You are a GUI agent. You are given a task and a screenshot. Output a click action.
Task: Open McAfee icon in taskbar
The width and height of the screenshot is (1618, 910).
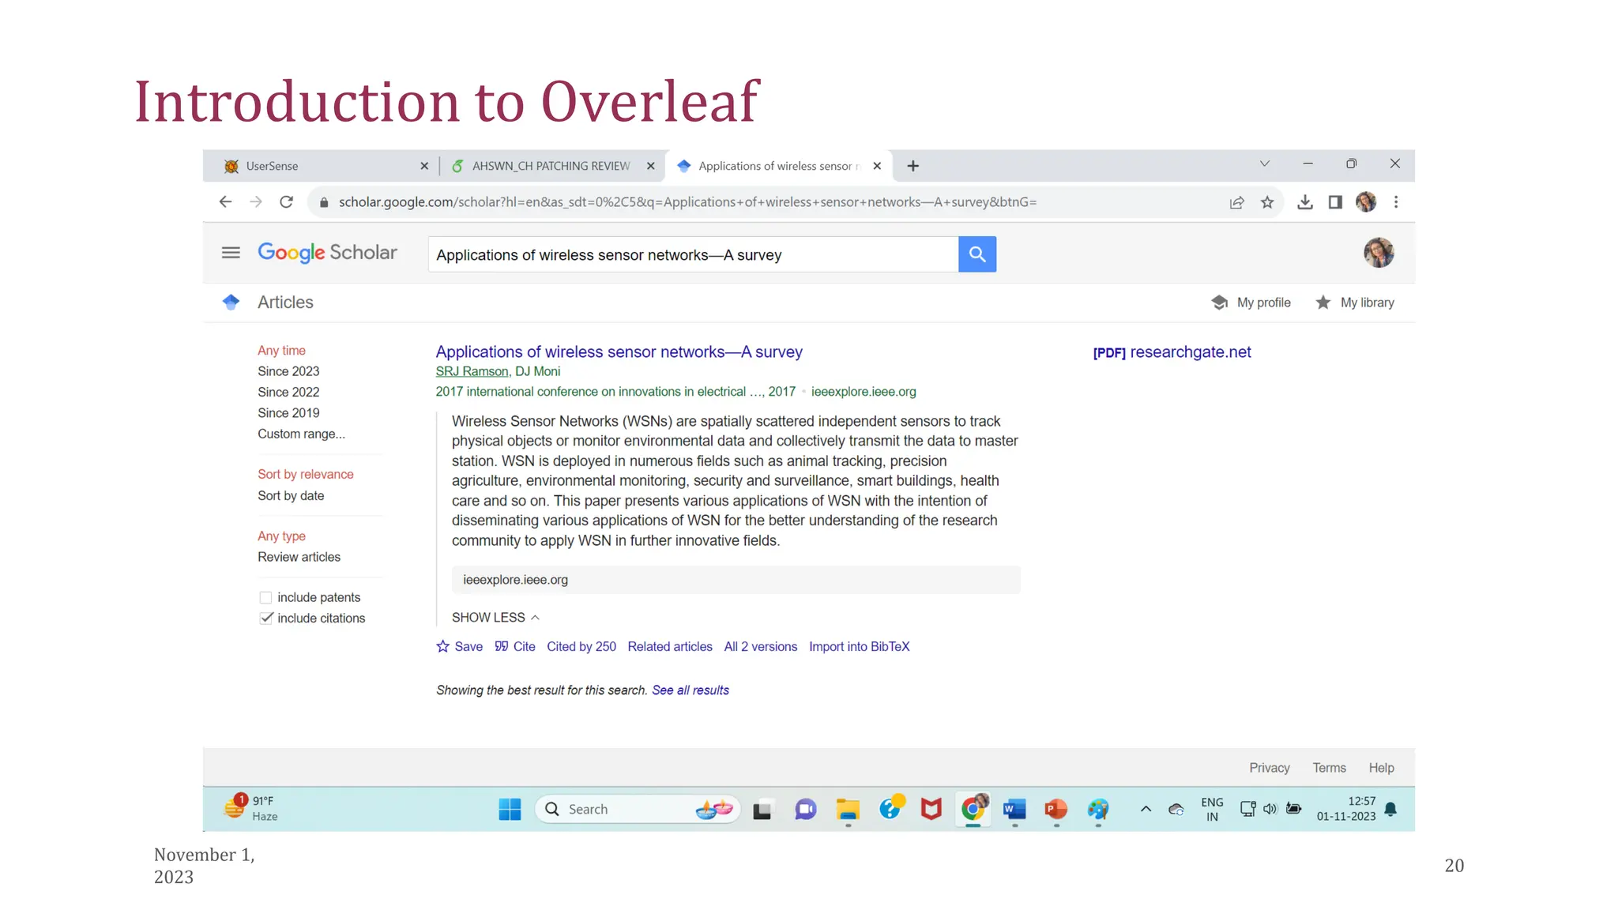[931, 810]
